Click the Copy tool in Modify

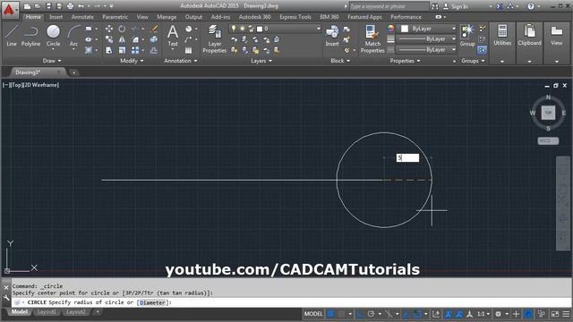pyautogui.click(x=109, y=39)
